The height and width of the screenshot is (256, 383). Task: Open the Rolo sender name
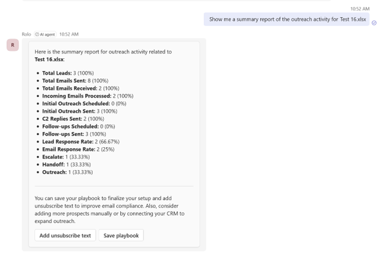26,34
